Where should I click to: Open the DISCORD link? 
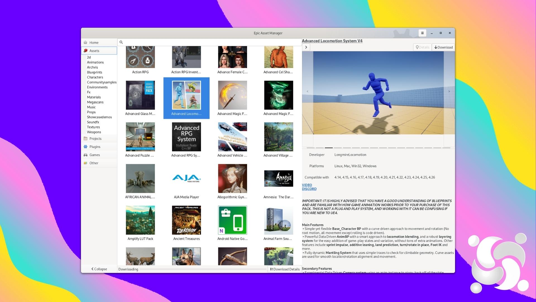point(309,189)
